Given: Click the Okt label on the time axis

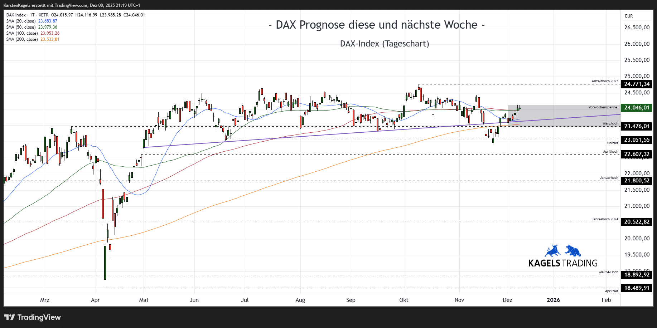Looking at the screenshot, I should [404, 300].
